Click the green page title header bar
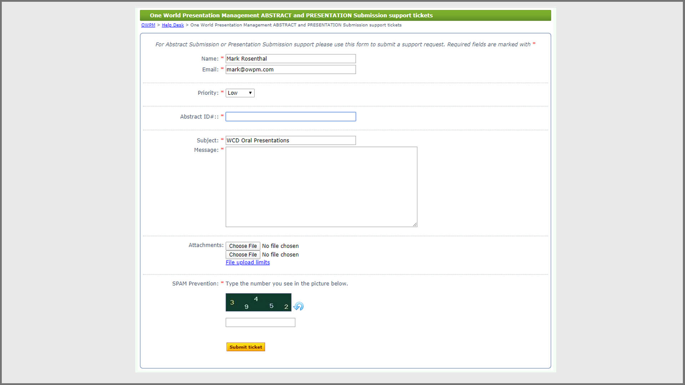Image resolution: width=685 pixels, height=385 pixels. [345, 15]
